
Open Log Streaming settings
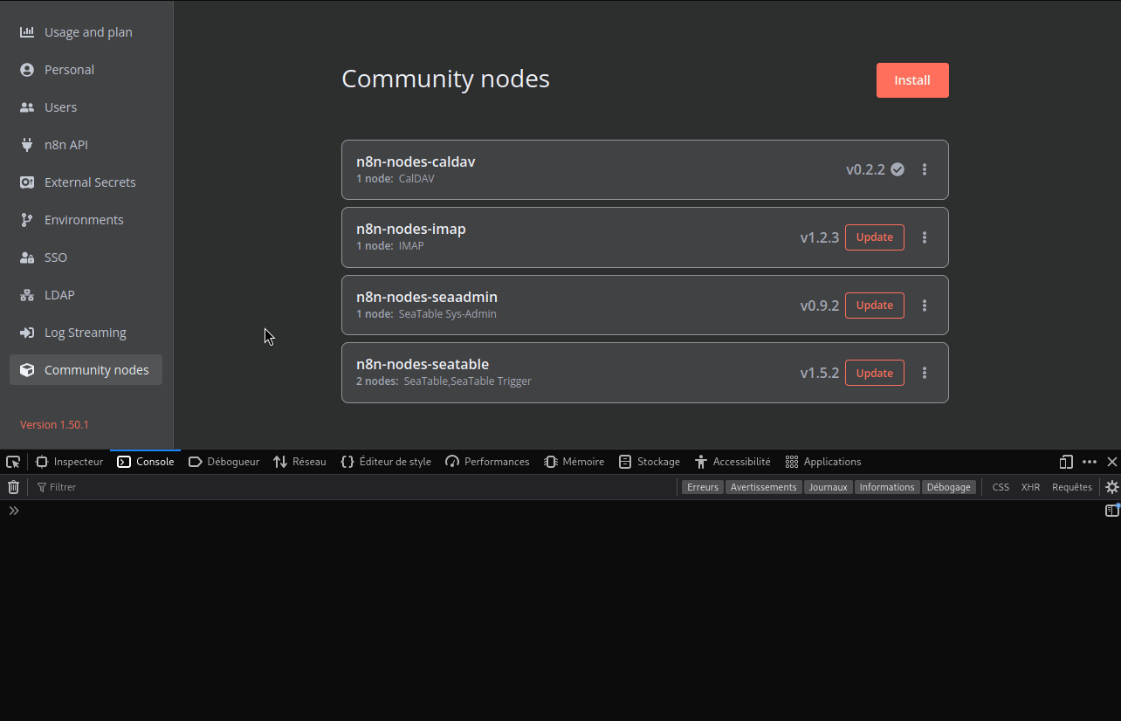pos(86,333)
